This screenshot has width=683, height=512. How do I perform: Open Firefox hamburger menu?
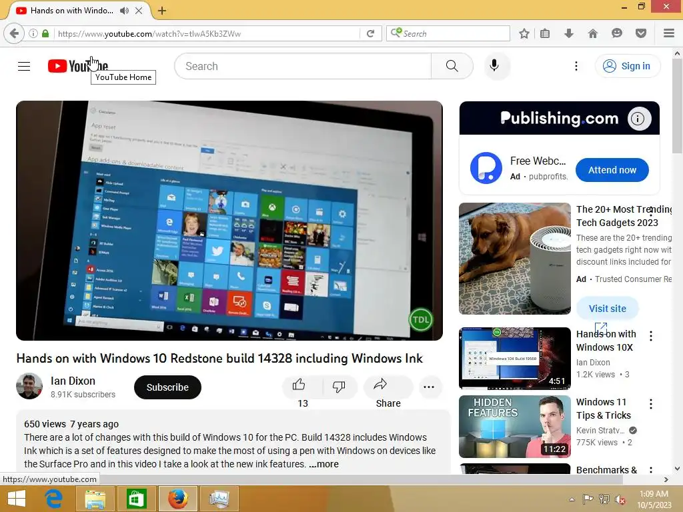pos(668,33)
